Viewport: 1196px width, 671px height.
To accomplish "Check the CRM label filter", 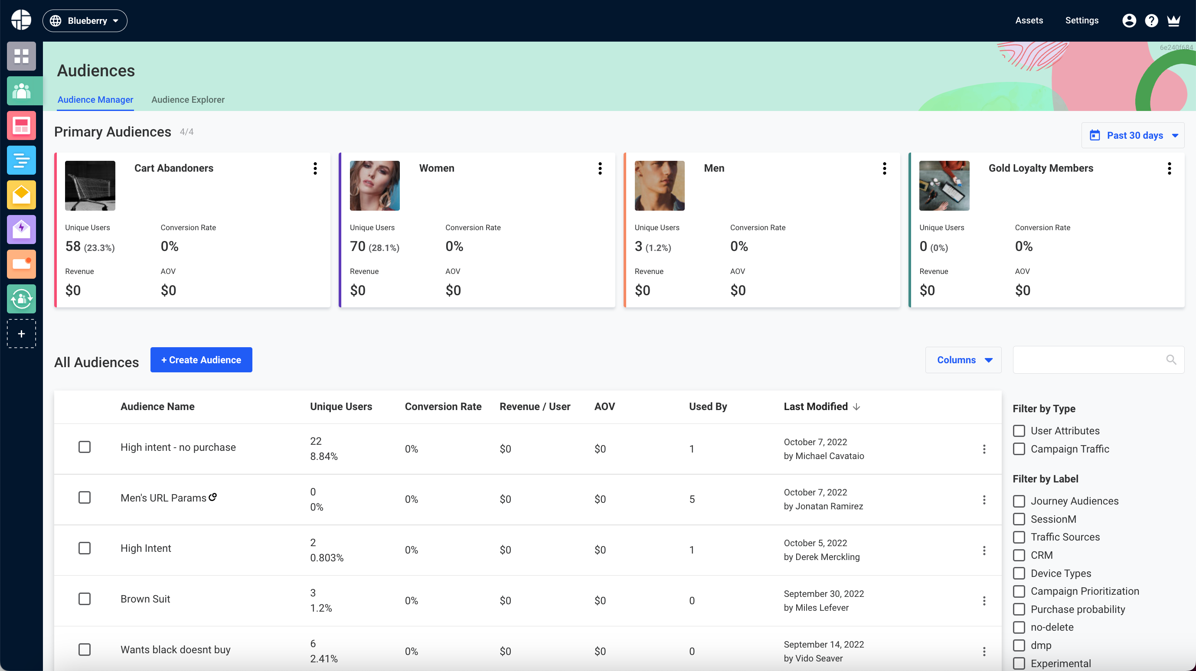I will tap(1019, 555).
